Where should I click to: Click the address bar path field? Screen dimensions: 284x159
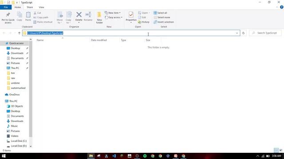click(x=131, y=33)
